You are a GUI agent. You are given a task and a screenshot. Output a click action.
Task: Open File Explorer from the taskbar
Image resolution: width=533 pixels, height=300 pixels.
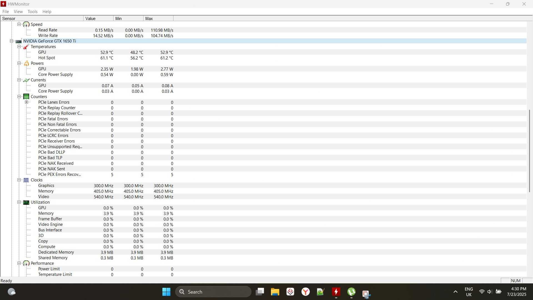pos(275,292)
